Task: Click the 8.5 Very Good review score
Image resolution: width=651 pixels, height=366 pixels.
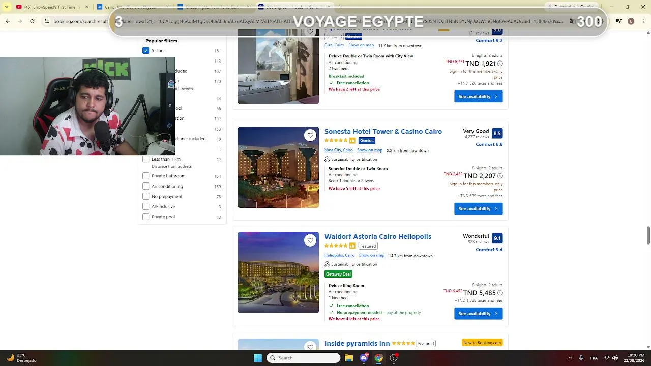Action: pos(497,133)
